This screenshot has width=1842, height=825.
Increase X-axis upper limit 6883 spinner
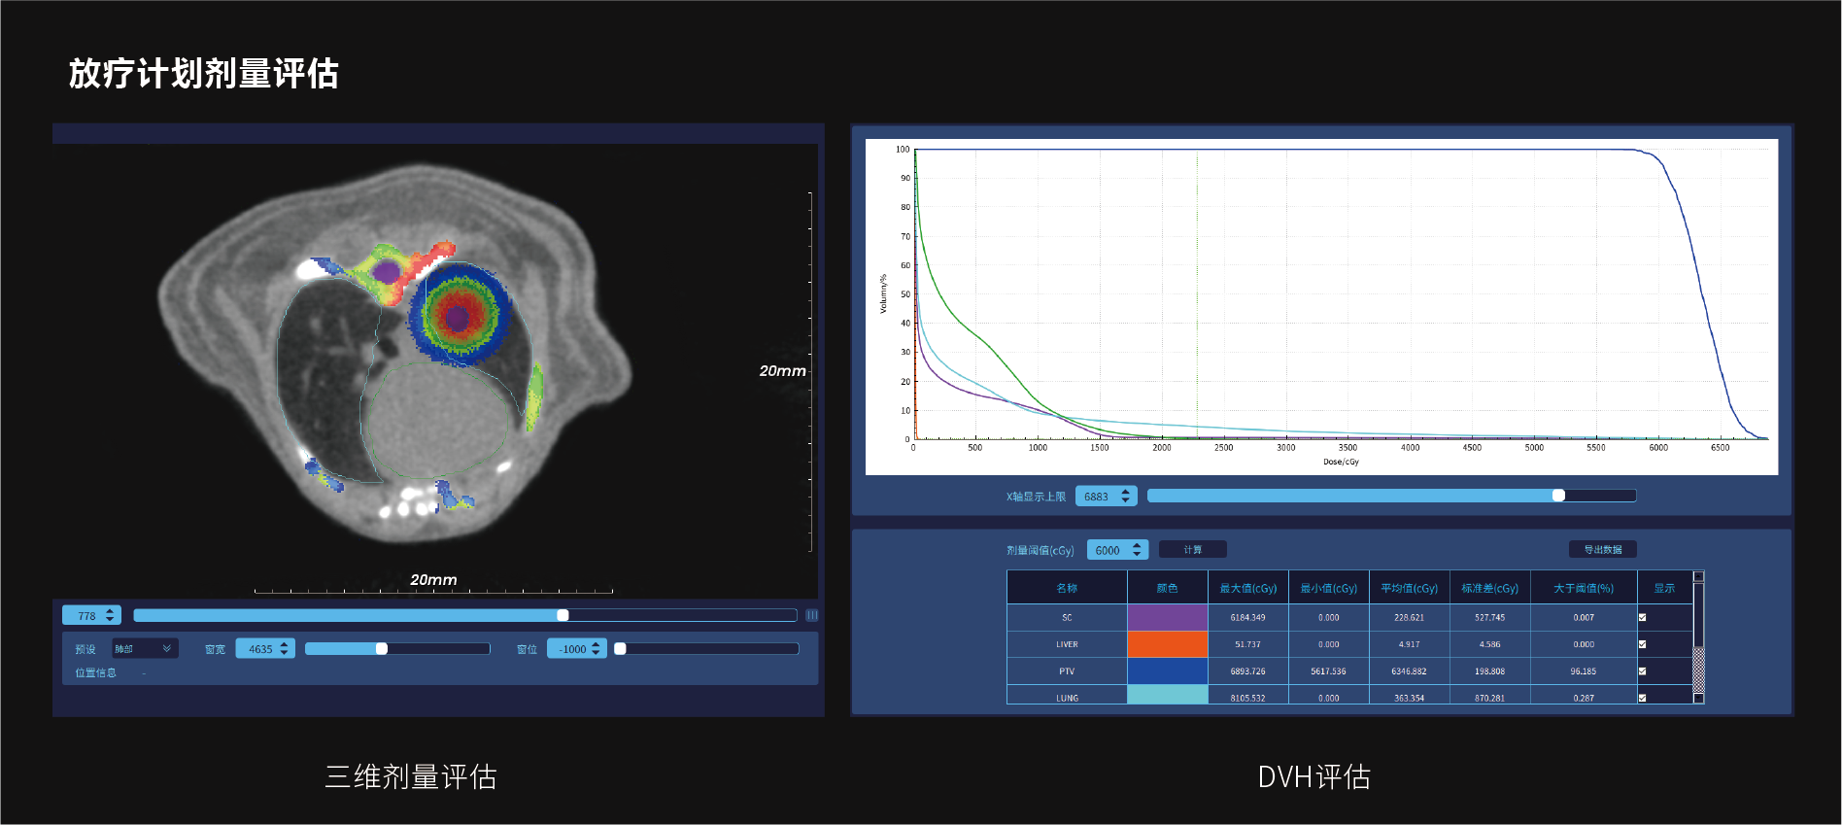(x=1125, y=492)
